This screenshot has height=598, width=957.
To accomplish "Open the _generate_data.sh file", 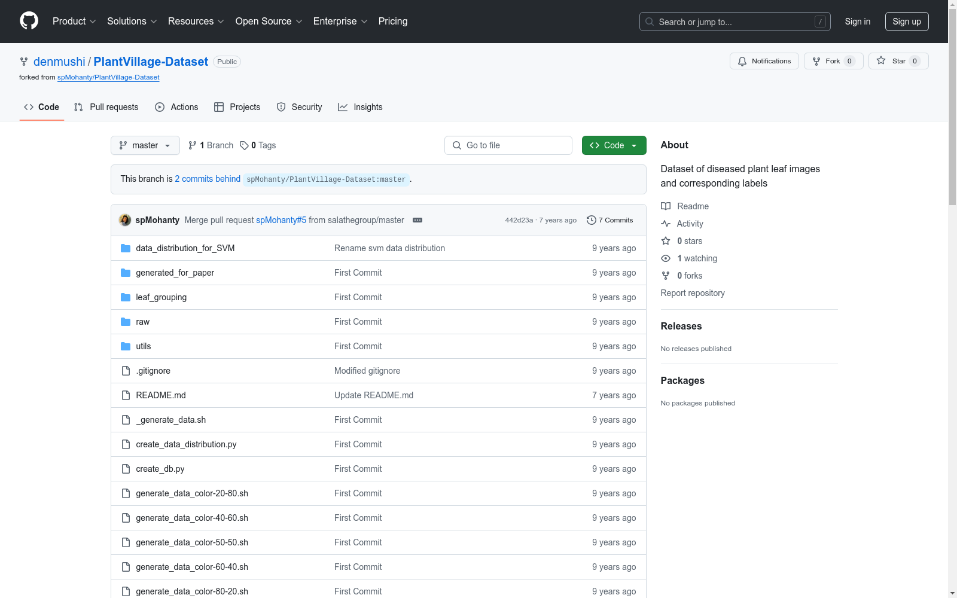I will coord(171,420).
